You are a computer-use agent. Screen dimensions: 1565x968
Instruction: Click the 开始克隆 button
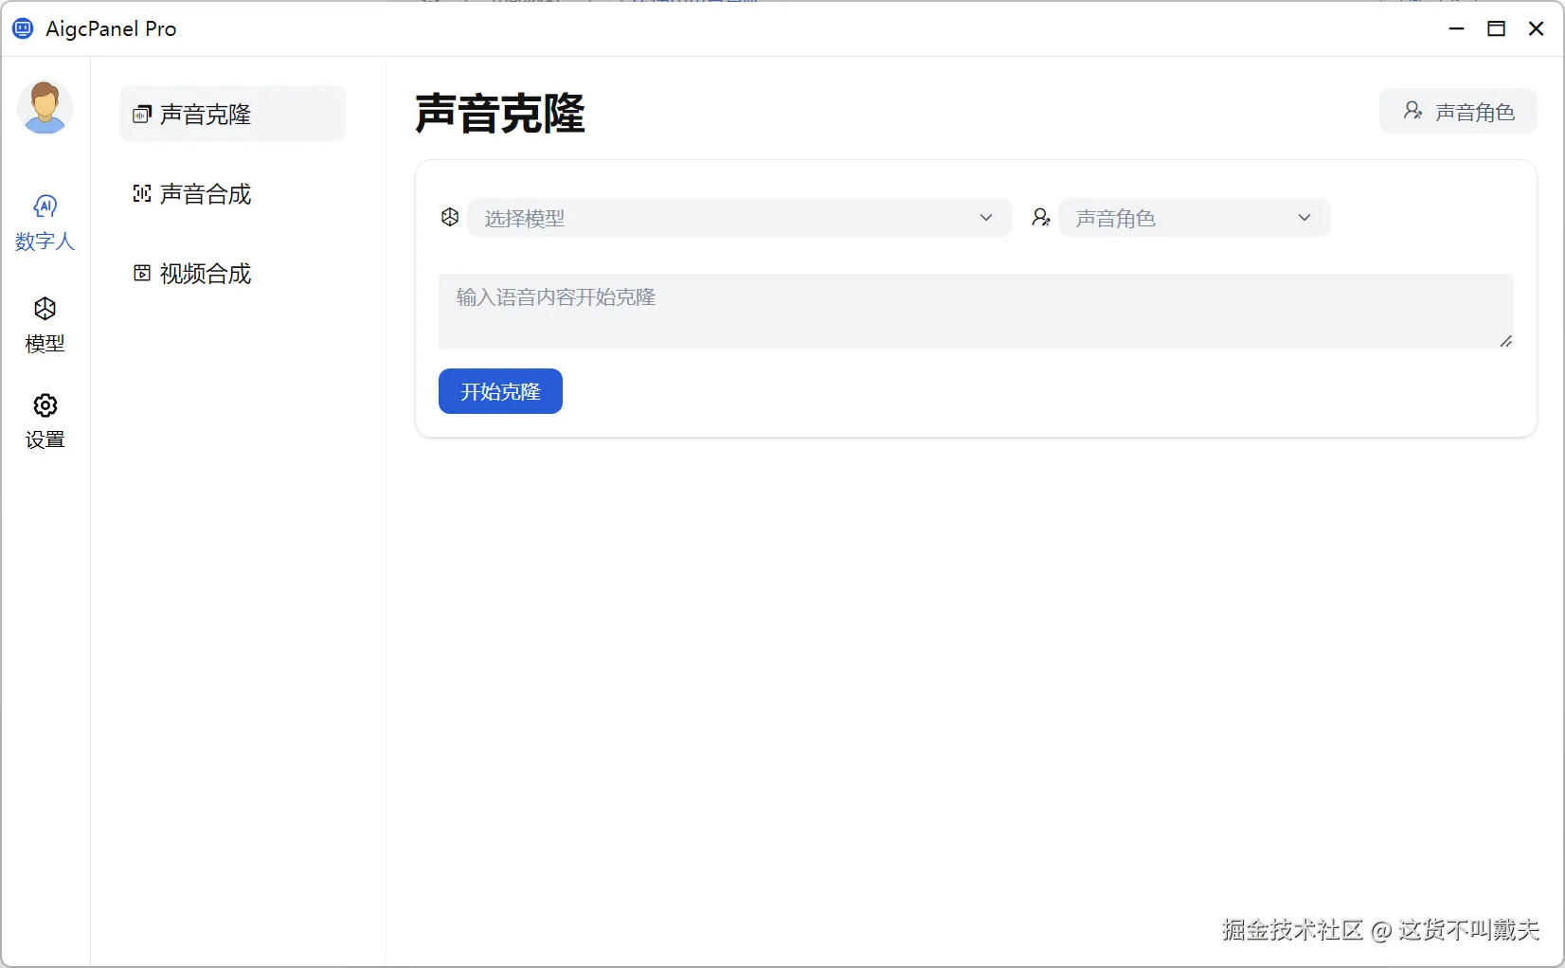tap(500, 391)
